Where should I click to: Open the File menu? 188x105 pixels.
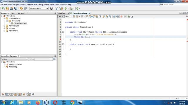click(2, 5)
